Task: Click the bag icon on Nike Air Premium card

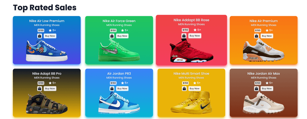Action: (256, 36)
